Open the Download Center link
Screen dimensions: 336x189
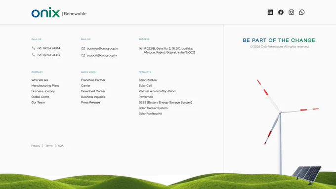93,91
